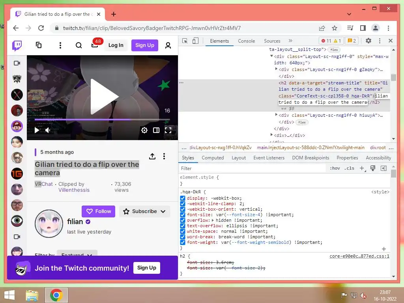The width and height of the screenshot is (404, 303).
Task: Open the DOM Breakpoints tab
Action: (x=310, y=158)
